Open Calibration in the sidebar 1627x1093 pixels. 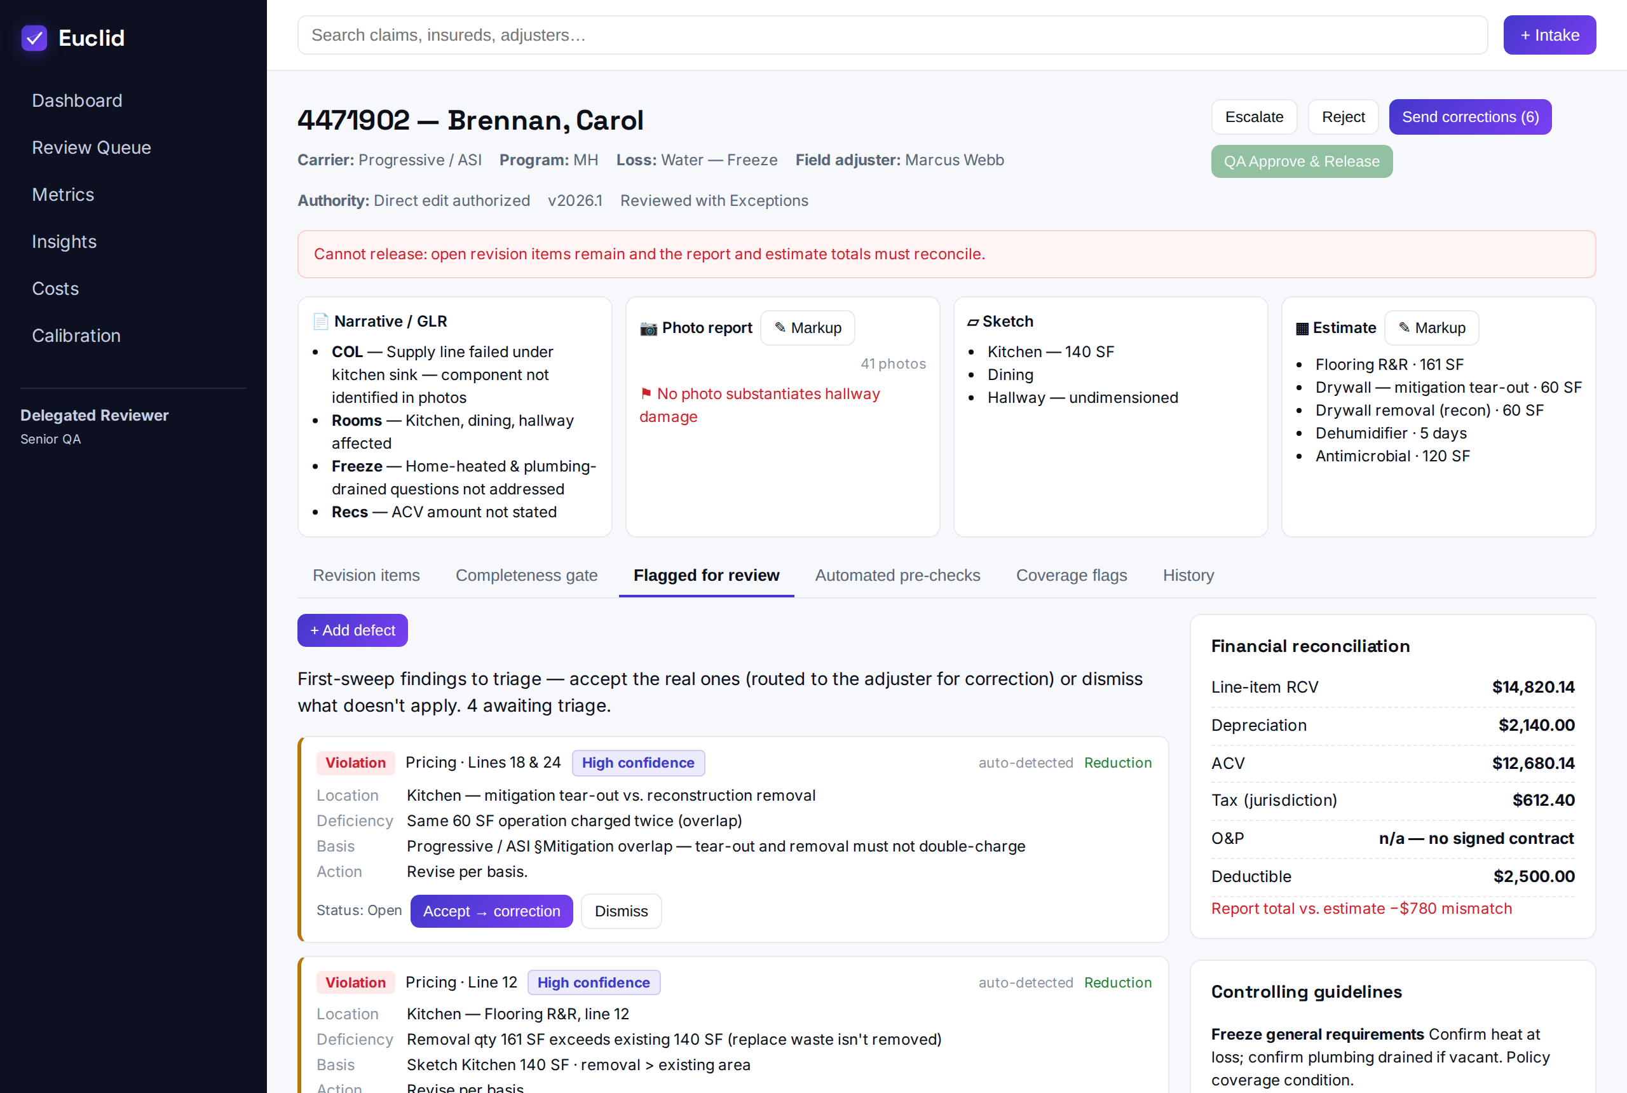(x=76, y=336)
